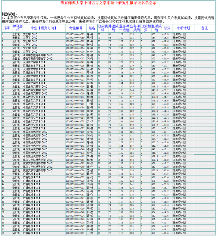Select name 刘*雨 in row 30

coord(90,136)
